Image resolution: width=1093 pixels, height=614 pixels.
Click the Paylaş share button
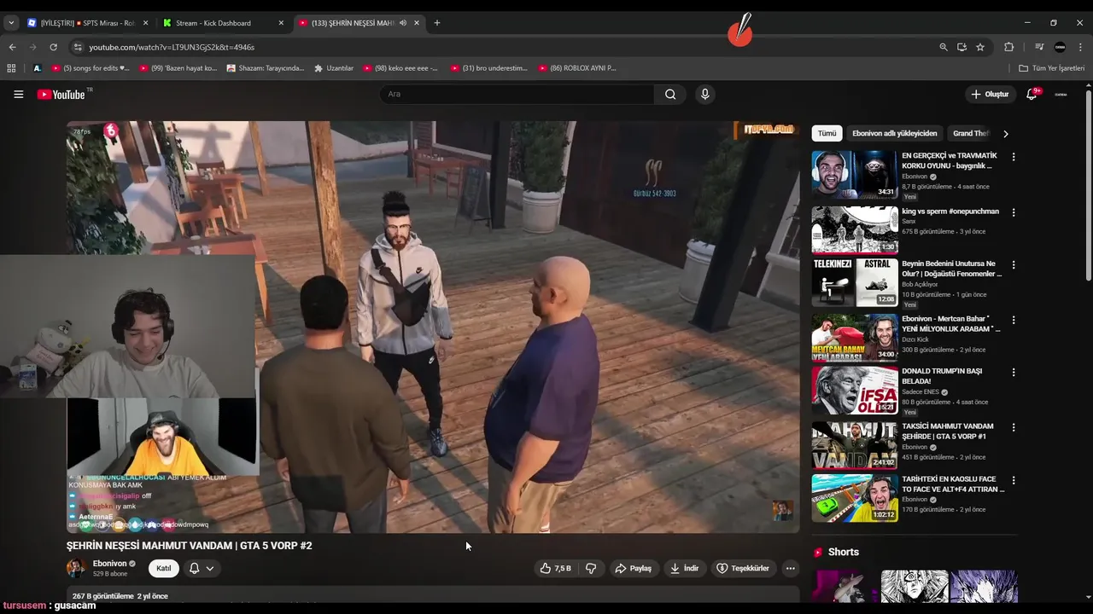click(634, 568)
